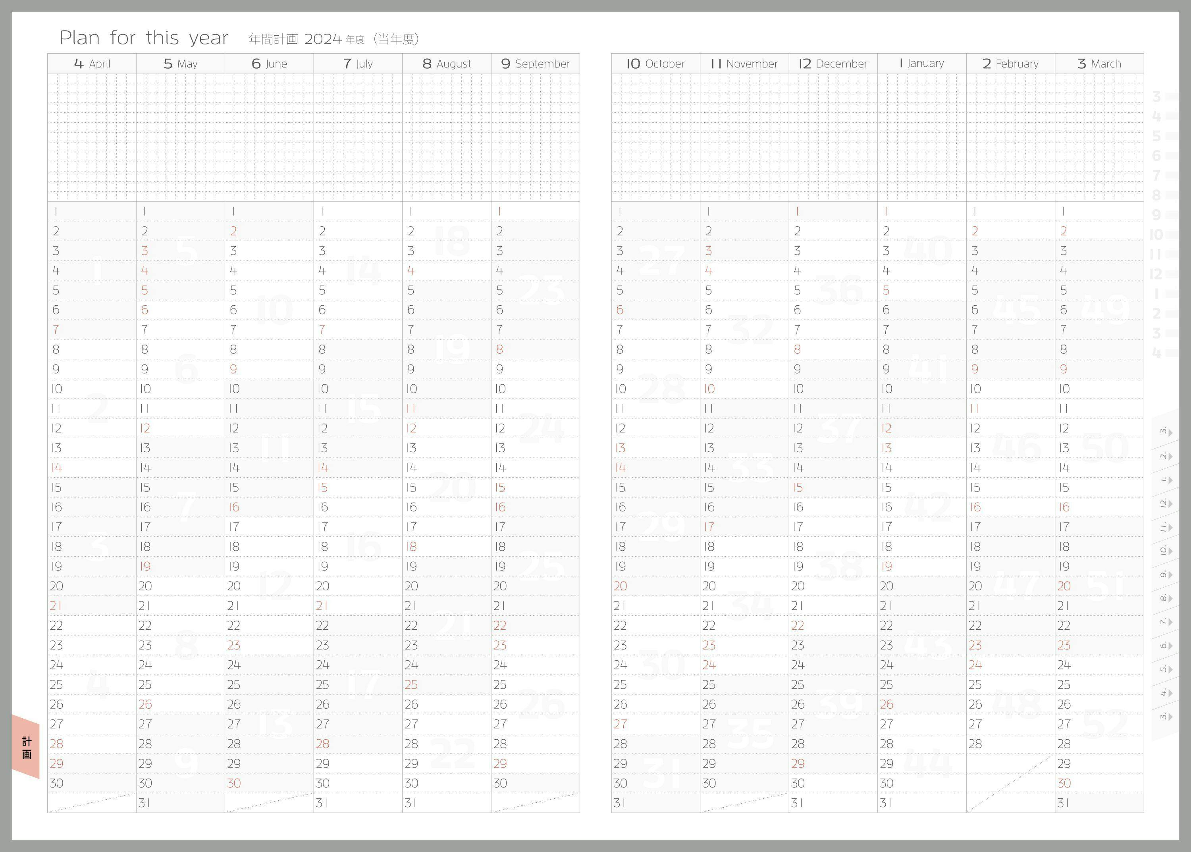Image resolution: width=1191 pixels, height=852 pixels.
Task: Open the 5. arrow side tab
Action: point(1165,669)
